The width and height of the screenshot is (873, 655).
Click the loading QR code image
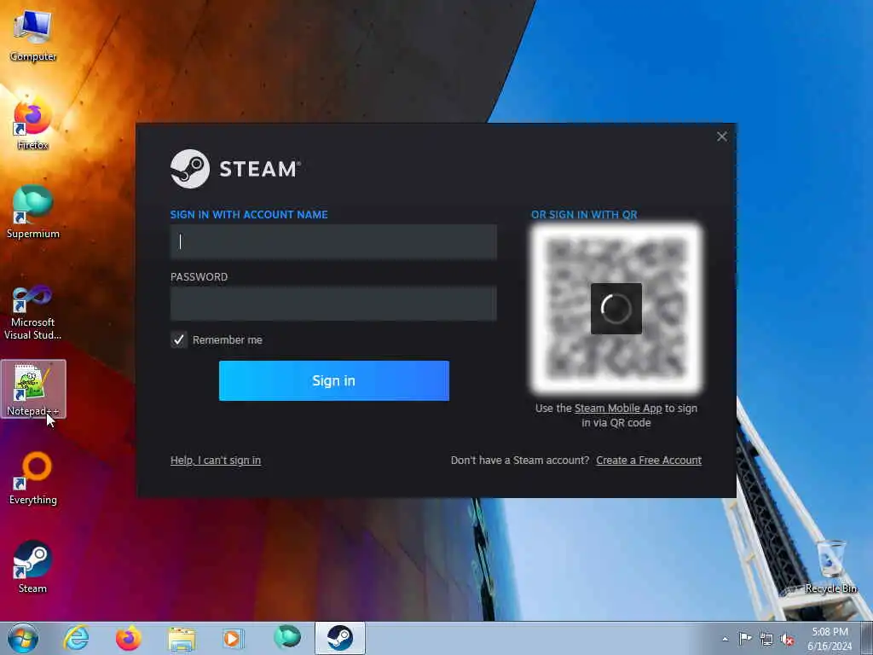coord(616,309)
